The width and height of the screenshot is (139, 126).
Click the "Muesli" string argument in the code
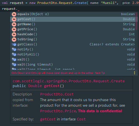(109, 3)
